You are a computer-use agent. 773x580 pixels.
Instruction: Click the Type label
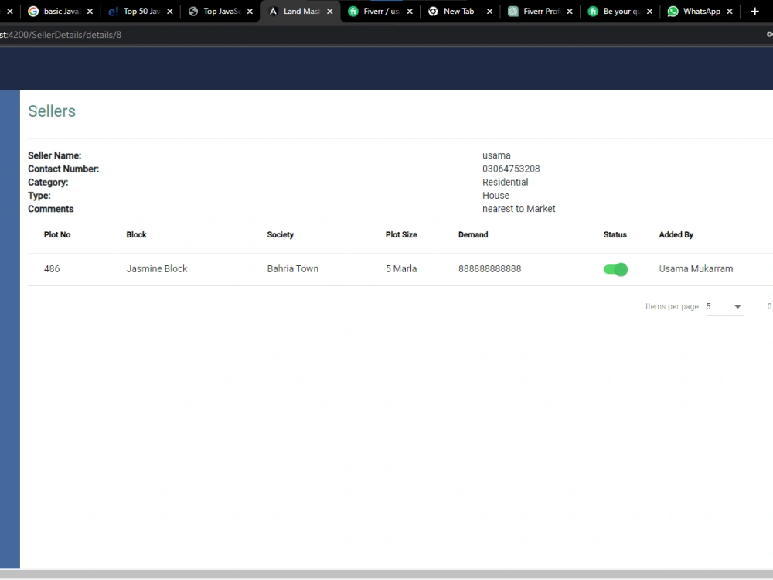pos(39,196)
